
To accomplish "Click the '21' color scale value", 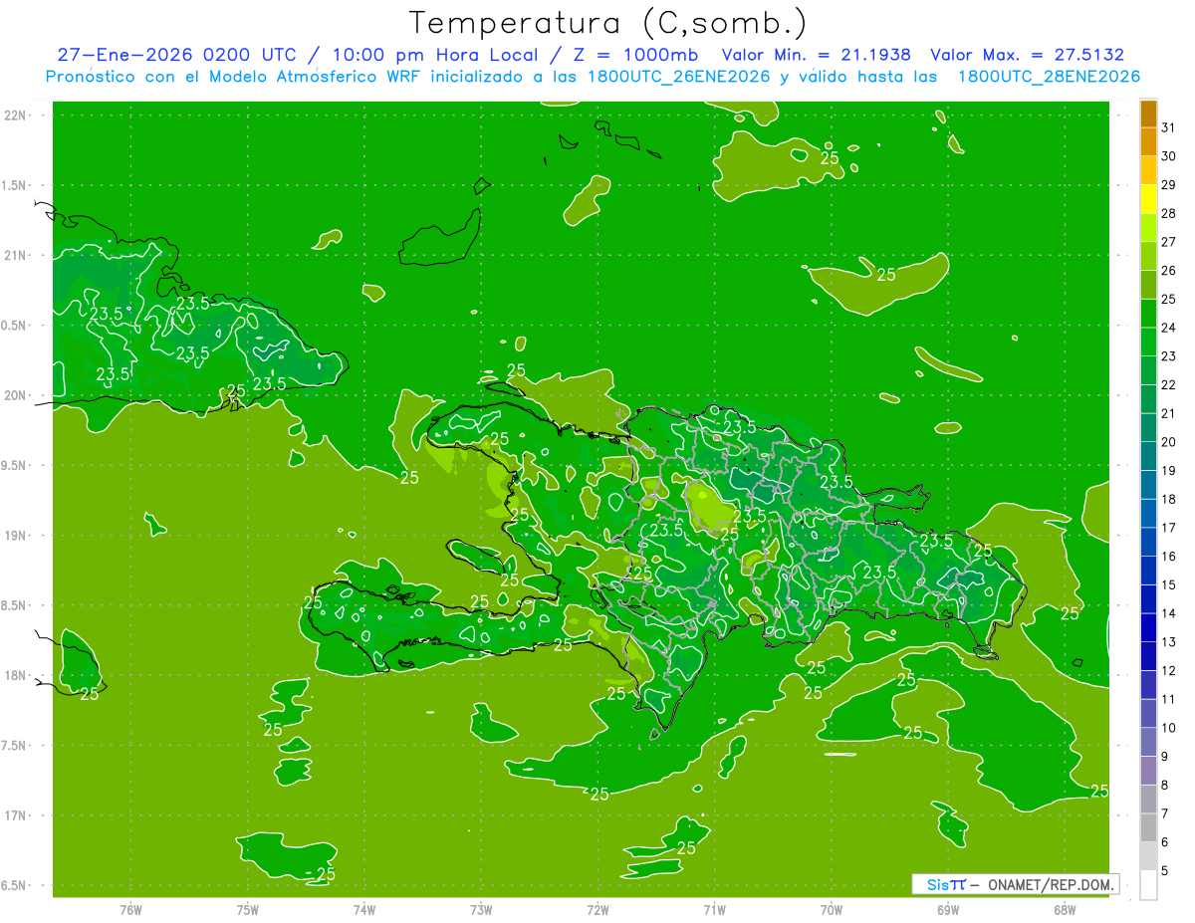I will pos(1169,413).
